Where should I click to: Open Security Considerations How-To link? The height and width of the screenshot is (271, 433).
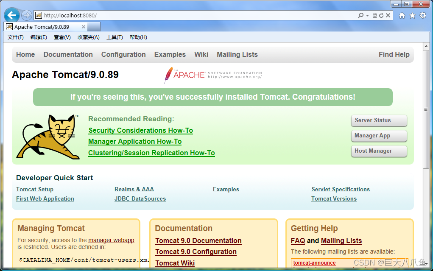[140, 130]
